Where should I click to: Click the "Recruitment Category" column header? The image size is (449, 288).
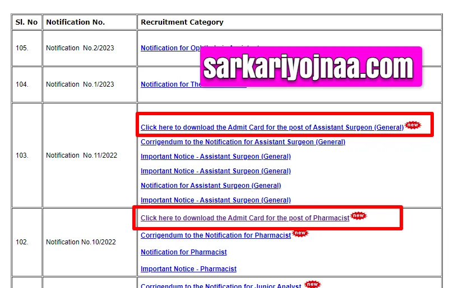(x=289, y=22)
